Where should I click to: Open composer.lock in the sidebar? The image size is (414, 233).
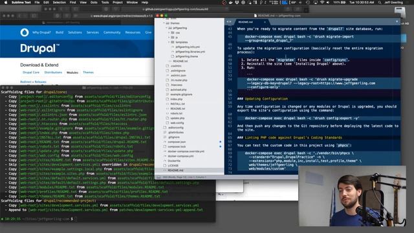click(177, 147)
